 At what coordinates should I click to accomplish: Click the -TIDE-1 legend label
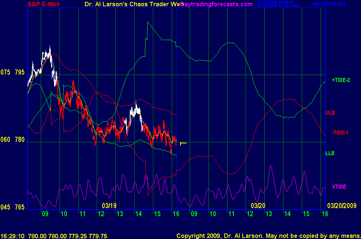point(340,133)
